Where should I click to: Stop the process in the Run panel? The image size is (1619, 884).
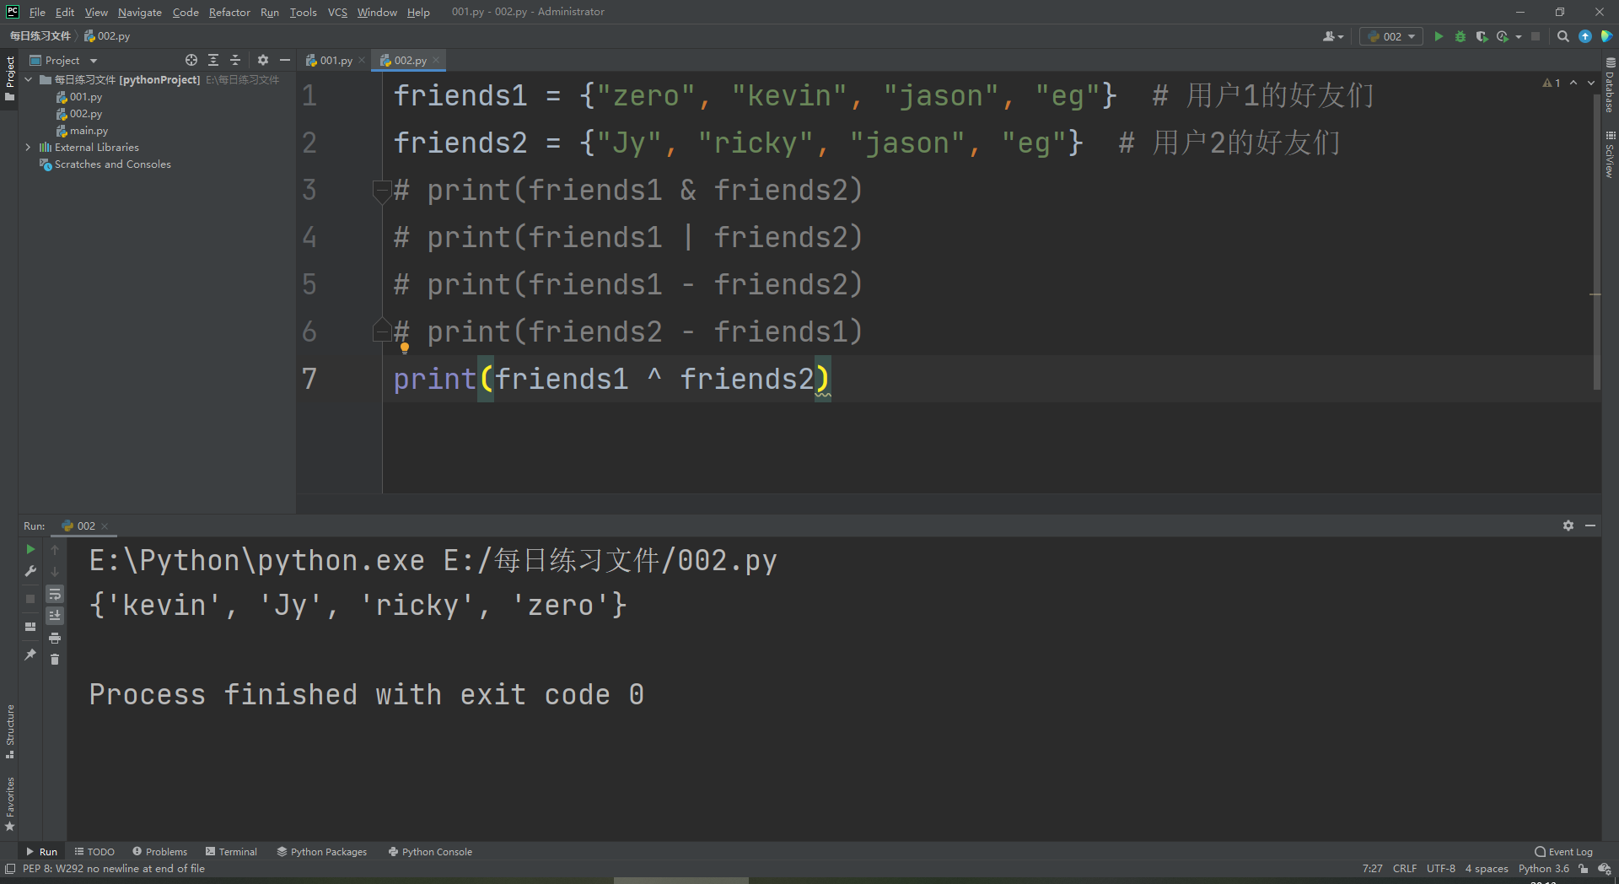pos(30,599)
